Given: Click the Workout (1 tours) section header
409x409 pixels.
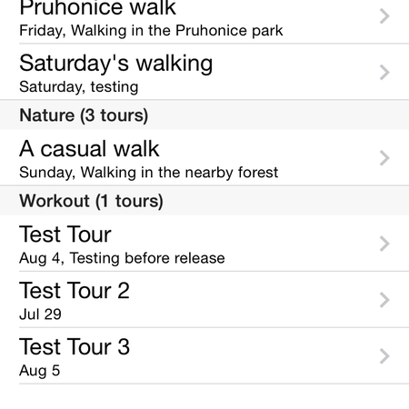Looking at the screenshot, I should pyautogui.click(x=204, y=201).
